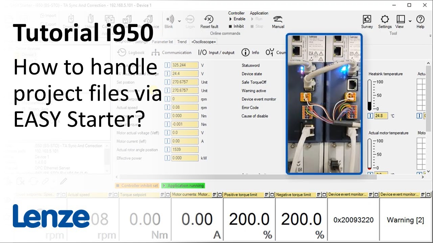Open the Help icon
The height and width of the screenshot is (243, 433).
[420, 19]
